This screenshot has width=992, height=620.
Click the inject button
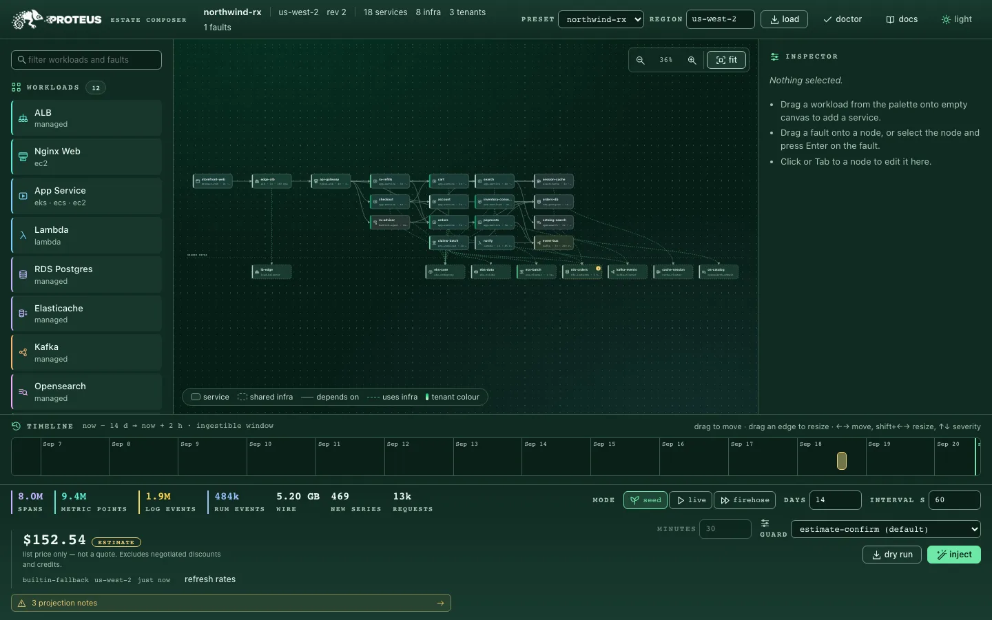coord(954,555)
